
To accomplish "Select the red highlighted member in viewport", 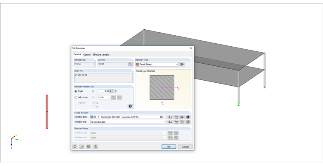I will tap(47, 112).
